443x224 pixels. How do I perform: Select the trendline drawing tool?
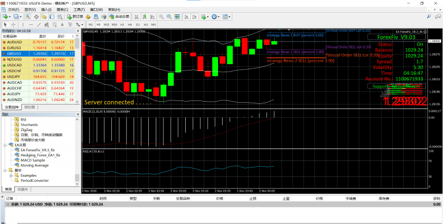(x=39, y=25)
